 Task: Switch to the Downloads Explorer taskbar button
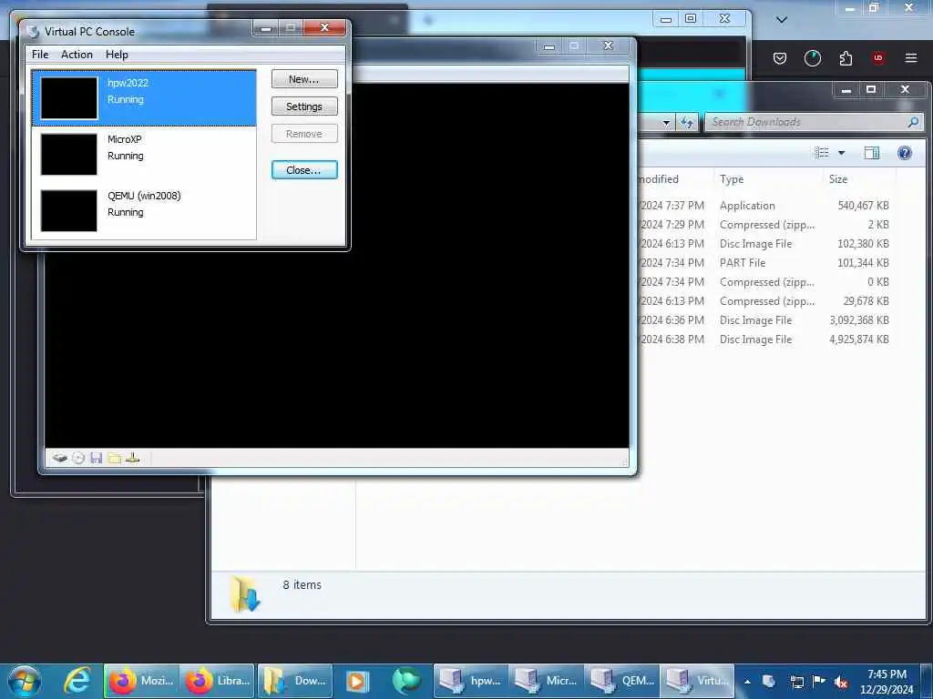coord(294,681)
